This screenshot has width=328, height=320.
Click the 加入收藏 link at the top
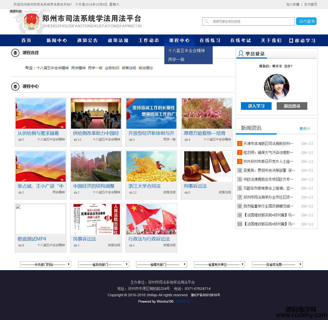coord(293,4)
